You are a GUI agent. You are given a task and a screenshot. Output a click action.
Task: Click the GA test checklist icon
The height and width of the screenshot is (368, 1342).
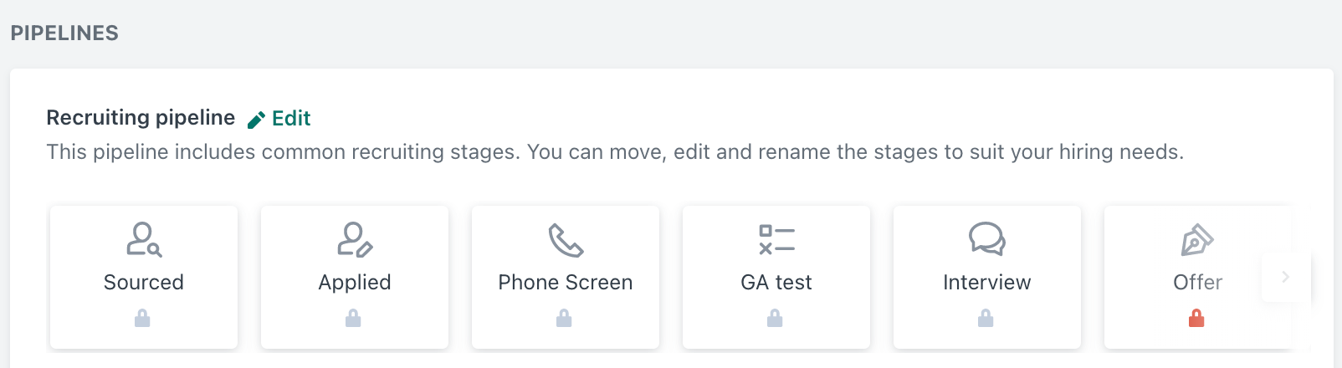[x=776, y=239]
